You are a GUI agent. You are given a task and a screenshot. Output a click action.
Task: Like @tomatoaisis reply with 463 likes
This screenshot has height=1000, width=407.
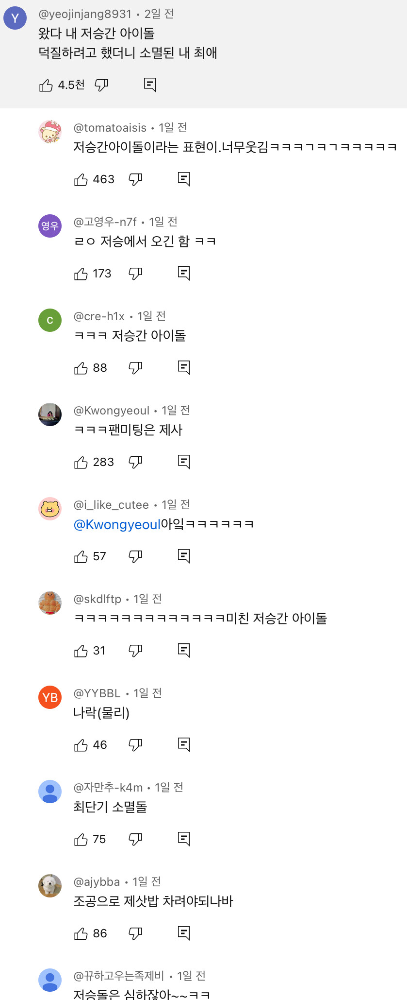pyautogui.click(x=81, y=180)
